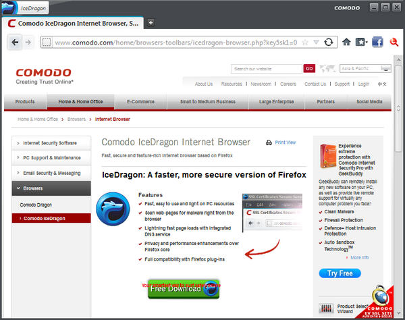
Task: Expand PC Support & Maintenance sidebar section
Action: [51, 158]
